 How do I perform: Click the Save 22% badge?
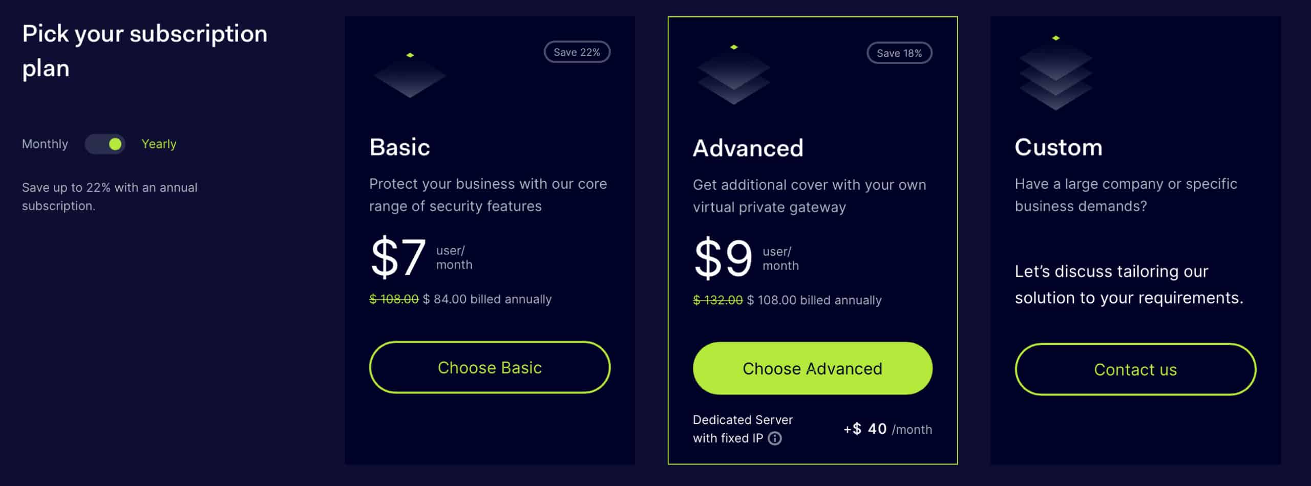coord(577,52)
